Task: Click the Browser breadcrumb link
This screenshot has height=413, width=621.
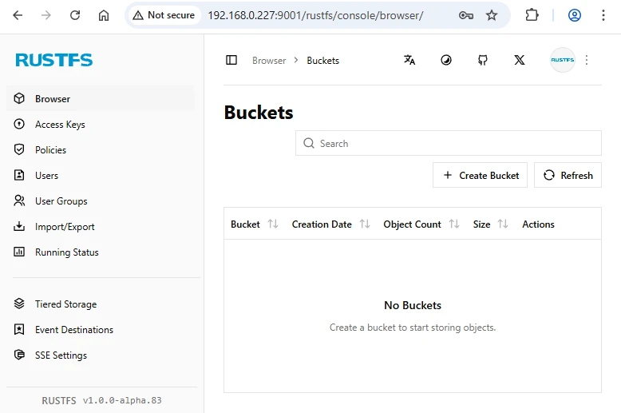Action: 269,61
